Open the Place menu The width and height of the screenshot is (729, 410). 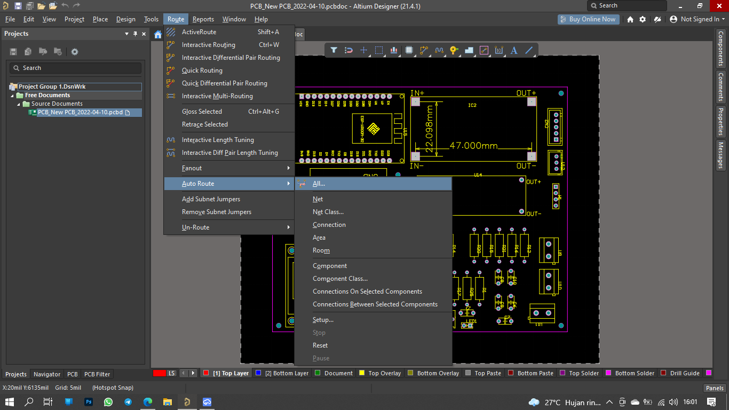tap(100, 19)
